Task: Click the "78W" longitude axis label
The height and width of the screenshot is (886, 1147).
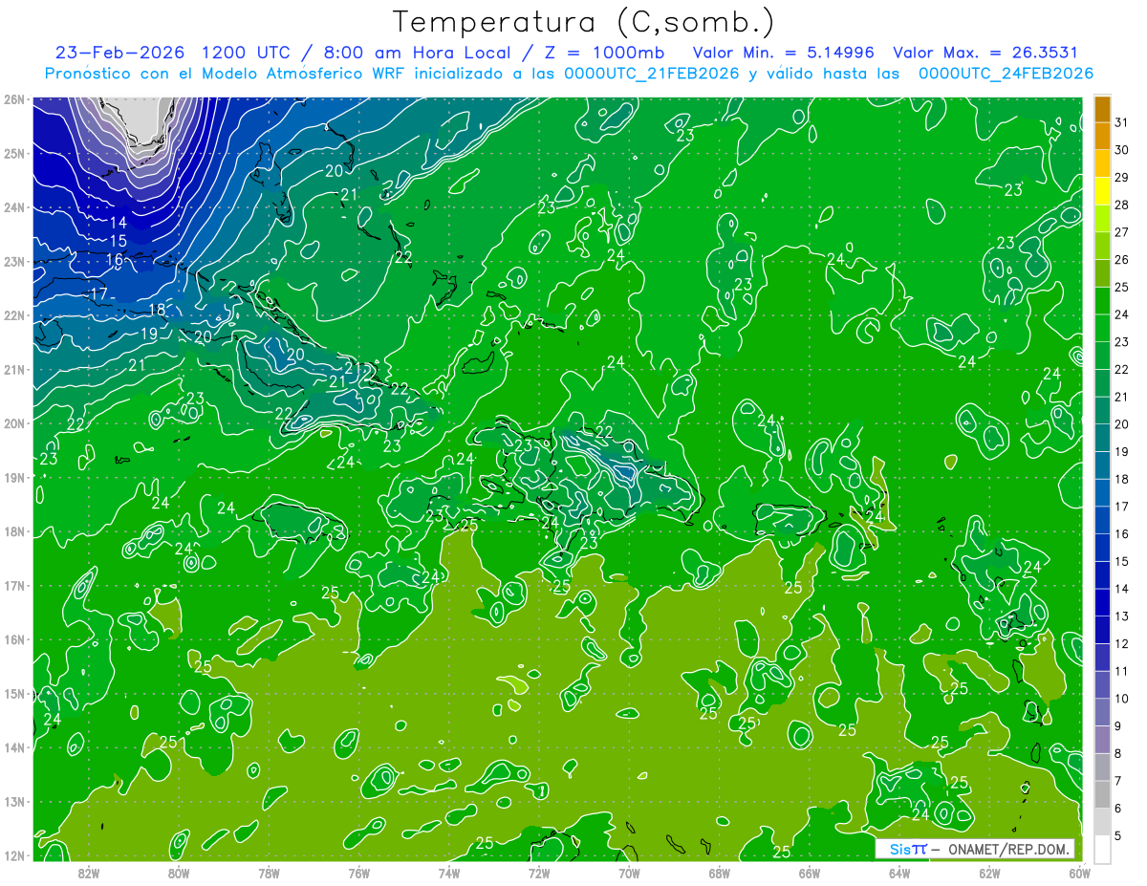Action: 269,873
